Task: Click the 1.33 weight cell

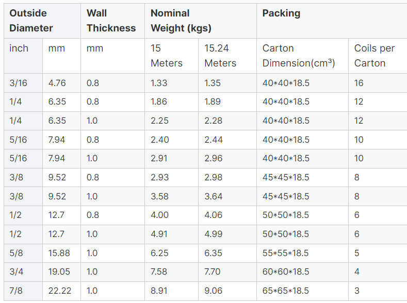Action: pyautogui.click(x=159, y=83)
